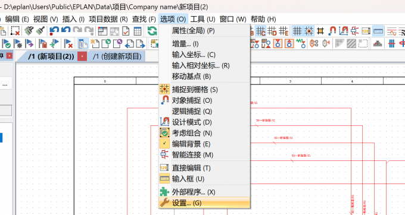Screen dimensions: 405x215
Task: Click the framed red down-triangle symbol icon
Action: [x=278, y=43]
